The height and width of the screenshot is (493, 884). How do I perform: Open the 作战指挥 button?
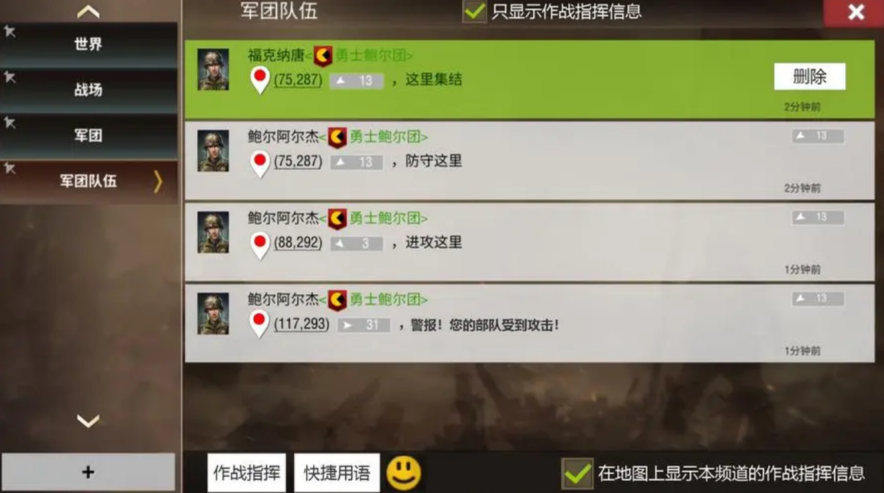(247, 473)
